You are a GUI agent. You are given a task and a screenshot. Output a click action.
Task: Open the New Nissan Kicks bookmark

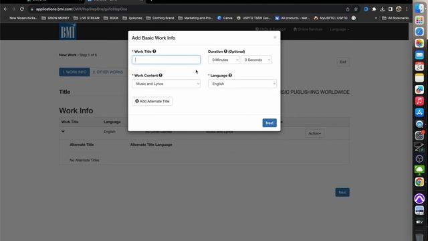(23, 18)
